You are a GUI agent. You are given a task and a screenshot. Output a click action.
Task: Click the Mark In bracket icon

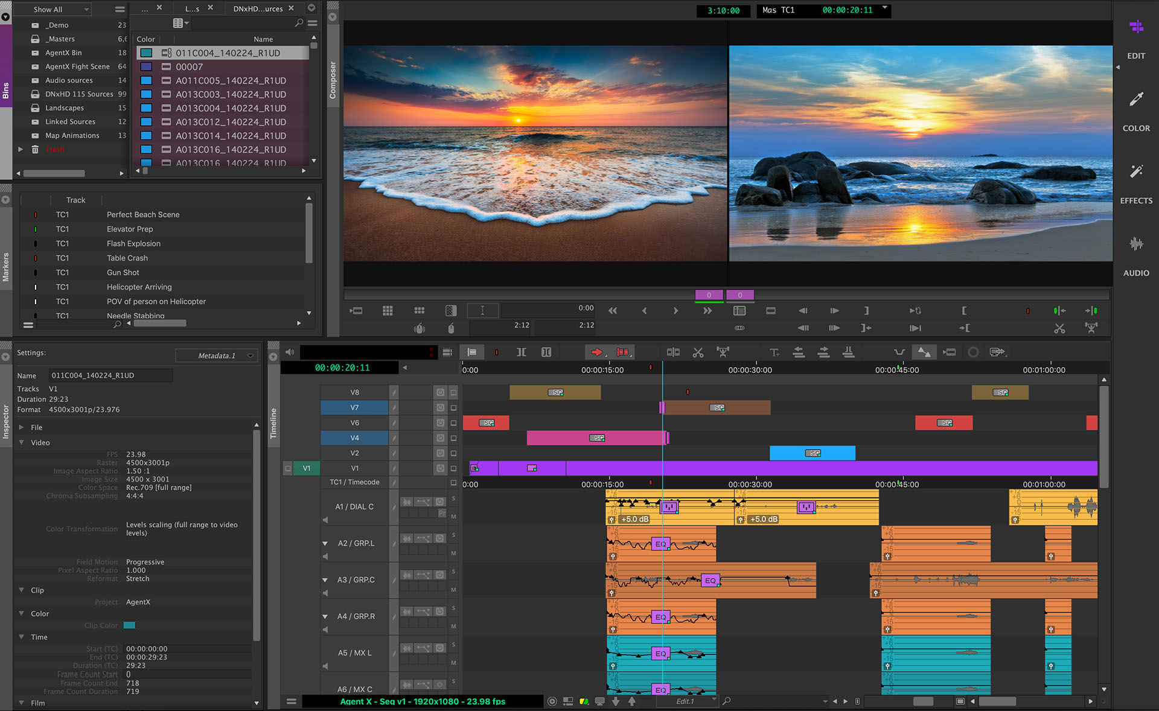[x=964, y=311]
